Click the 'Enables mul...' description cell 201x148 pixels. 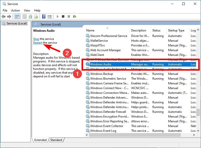pos(140,83)
